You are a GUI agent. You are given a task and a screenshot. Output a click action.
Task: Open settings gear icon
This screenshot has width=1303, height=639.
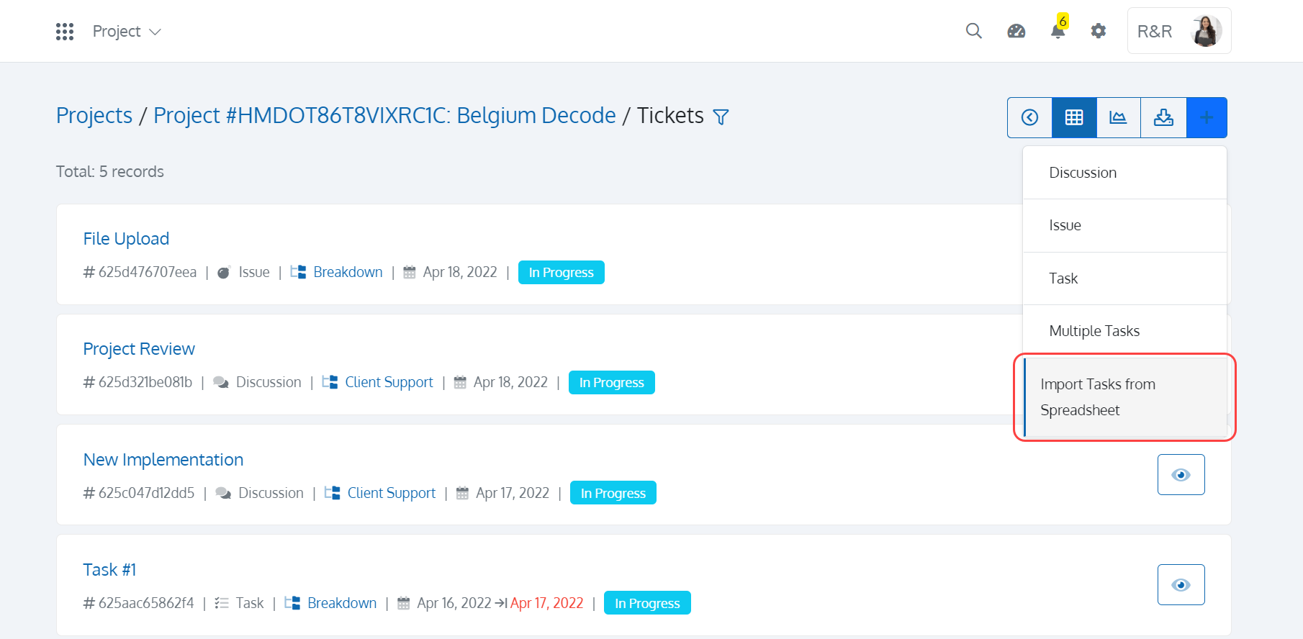[x=1098, y=31]
